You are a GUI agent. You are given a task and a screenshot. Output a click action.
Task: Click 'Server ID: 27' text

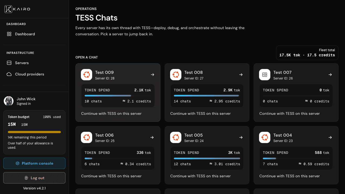pyautogui.click(x=194, y=78)
